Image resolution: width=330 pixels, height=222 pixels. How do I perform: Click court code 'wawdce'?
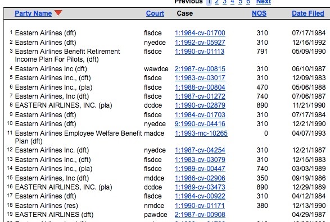point(156,69)
